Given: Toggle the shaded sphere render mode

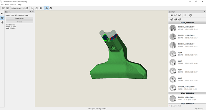Looking at the screenshot, I should (x=46, y=8).
